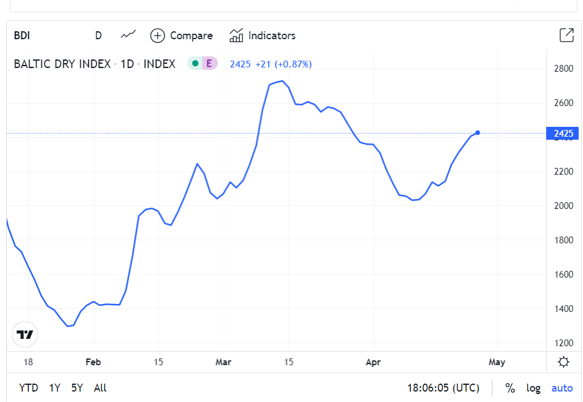
Task: Select the last data point dot
Action: point(477,132)
